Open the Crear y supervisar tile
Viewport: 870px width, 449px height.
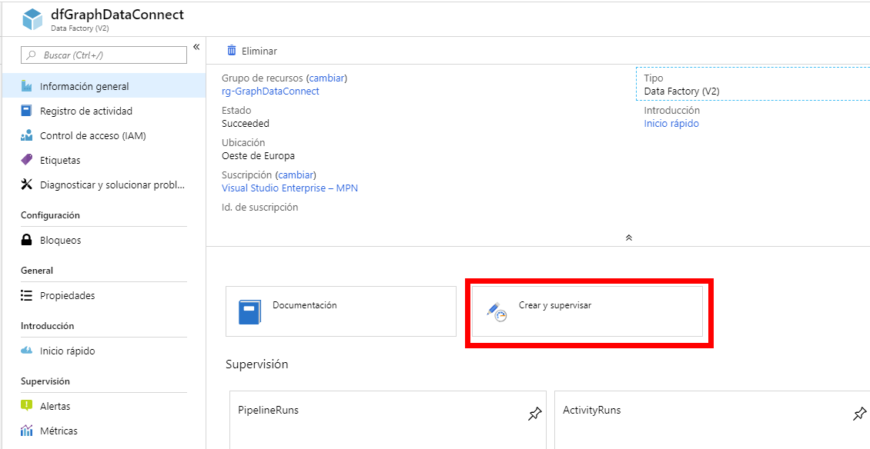(x=587, y=311)
